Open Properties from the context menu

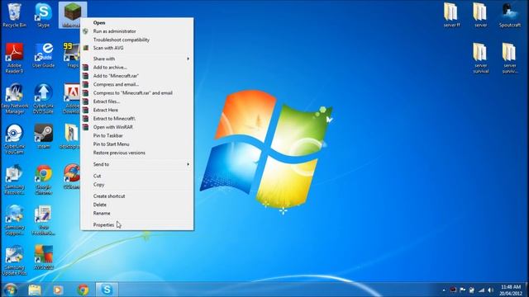(137, 224)
